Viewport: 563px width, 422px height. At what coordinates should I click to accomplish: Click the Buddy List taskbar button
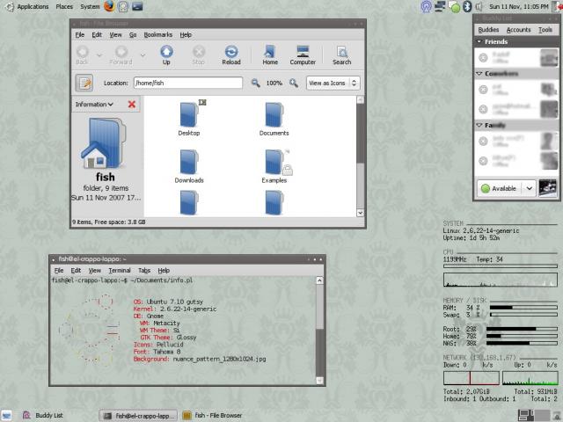coord(43,416)
